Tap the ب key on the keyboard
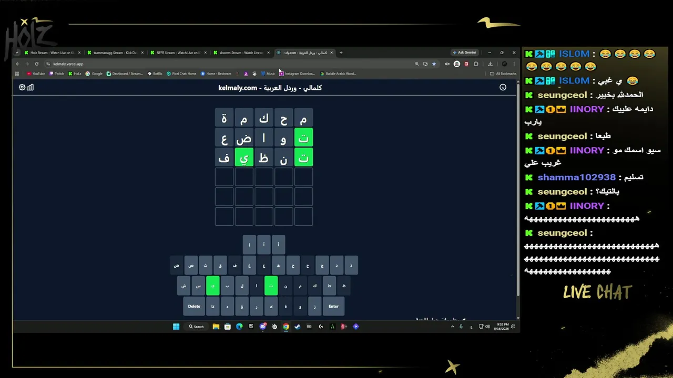 pos(227,286)
